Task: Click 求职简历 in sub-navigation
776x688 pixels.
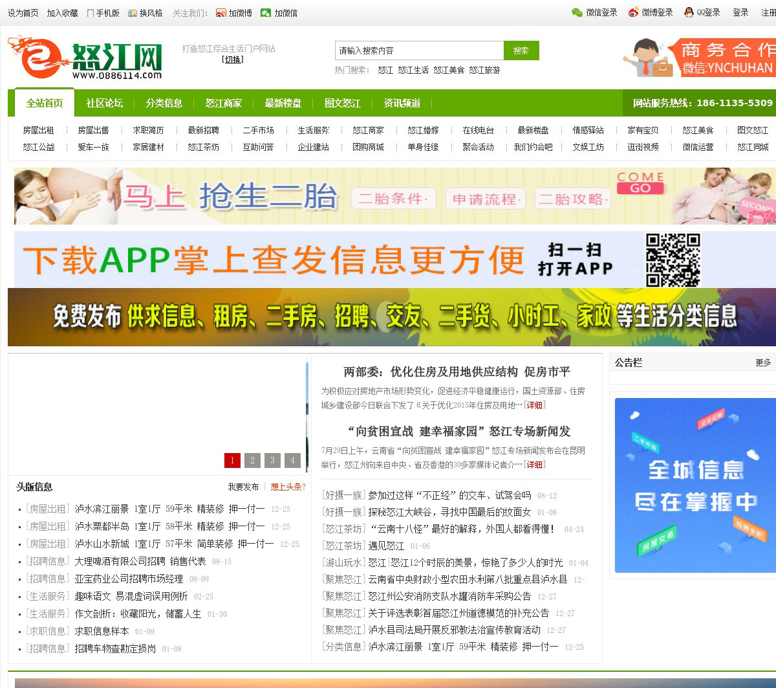Action: (149, 130)
